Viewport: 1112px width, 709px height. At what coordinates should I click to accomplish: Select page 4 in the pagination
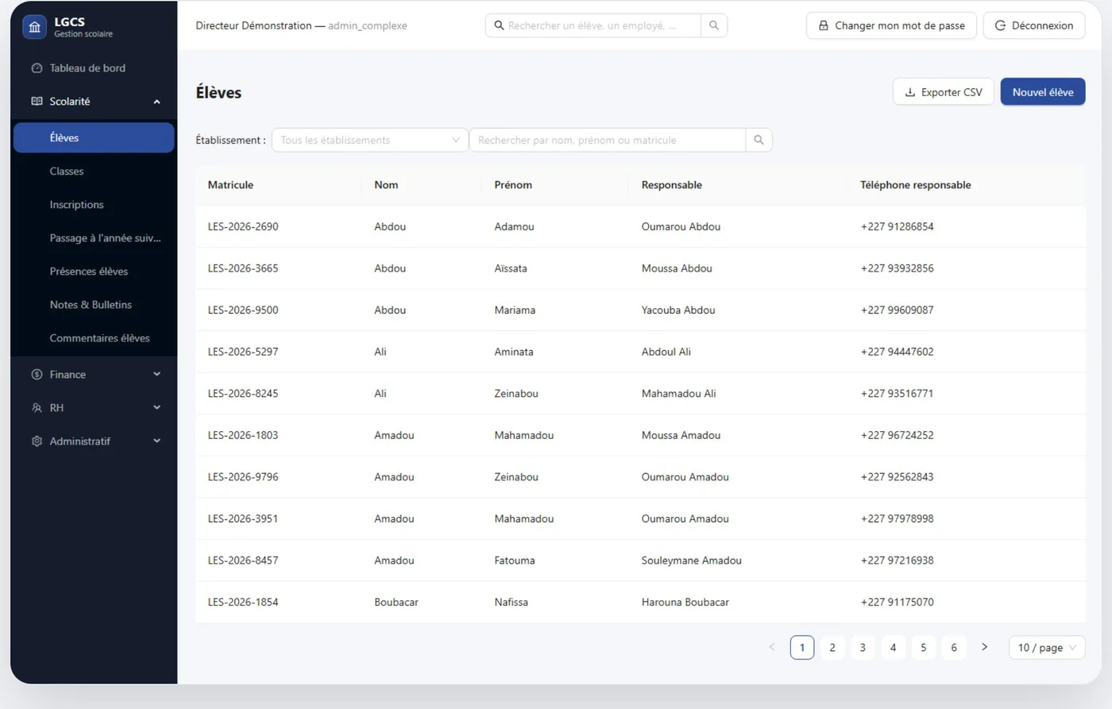(x=893, y=648)
